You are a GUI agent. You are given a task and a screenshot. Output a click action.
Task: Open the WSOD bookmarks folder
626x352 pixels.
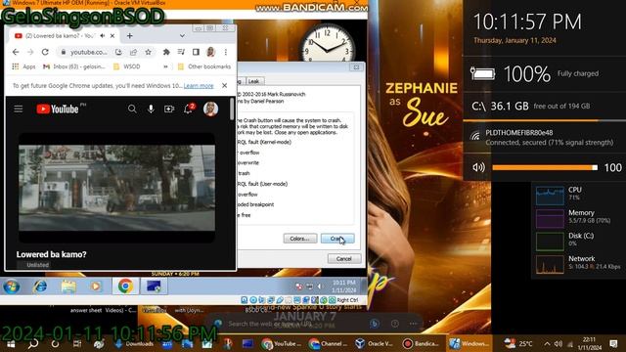(x=127, y=66)
